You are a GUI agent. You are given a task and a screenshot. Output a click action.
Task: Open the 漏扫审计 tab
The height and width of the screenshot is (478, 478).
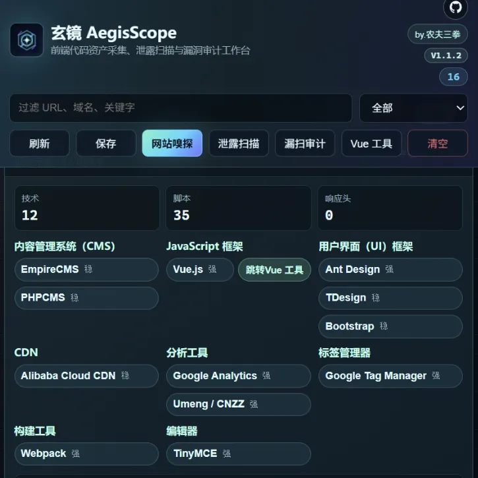click(x=305, y=143)
